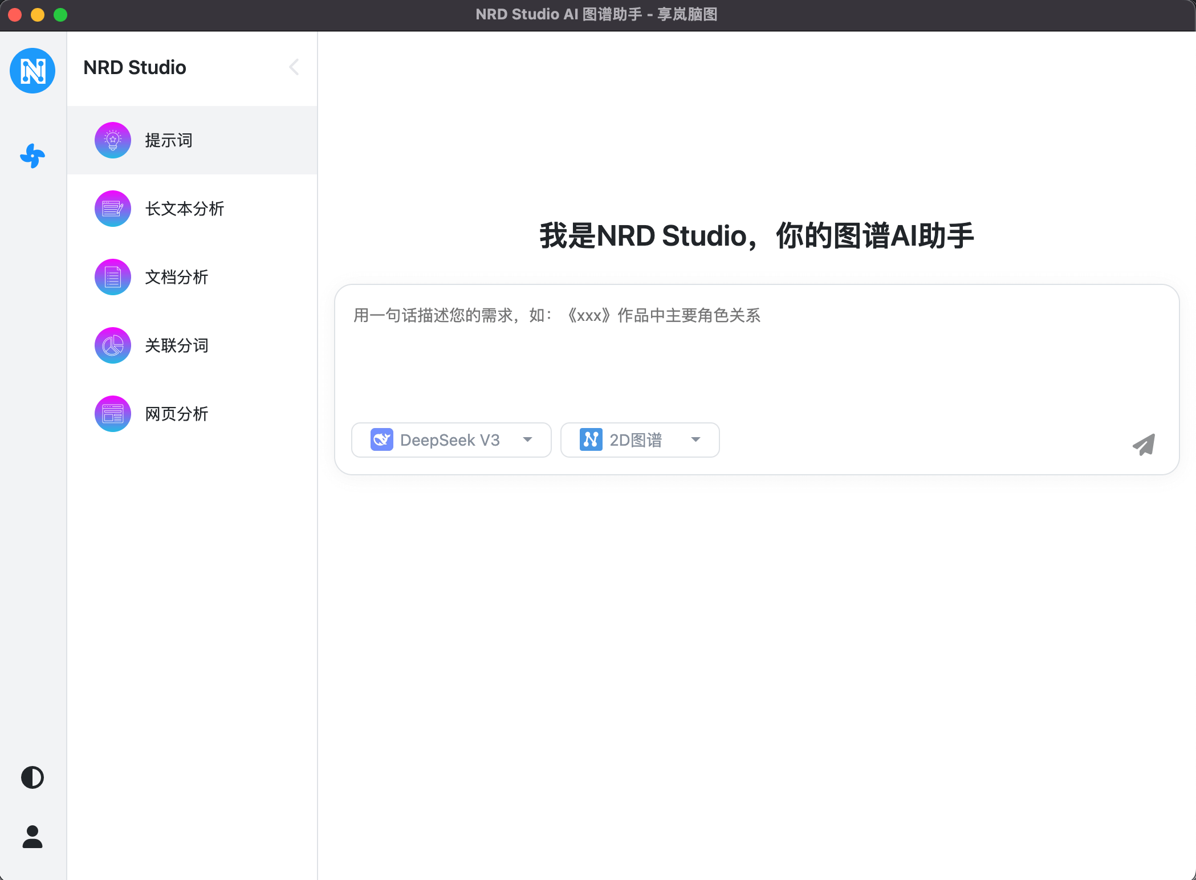Screen dimensions: 1196x880
Task: Click the 长文本分析 notepad icon
Action: pyautogui.click(x=113, y=209)
